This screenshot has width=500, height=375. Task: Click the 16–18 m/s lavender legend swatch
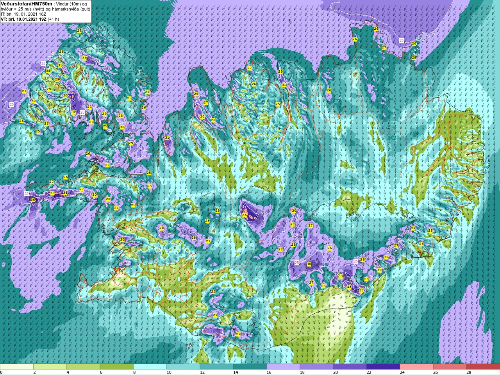[283, 367]
